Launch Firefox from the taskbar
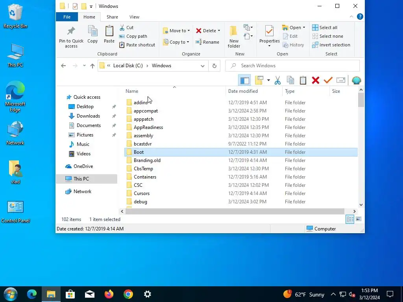 pos(109,294)
